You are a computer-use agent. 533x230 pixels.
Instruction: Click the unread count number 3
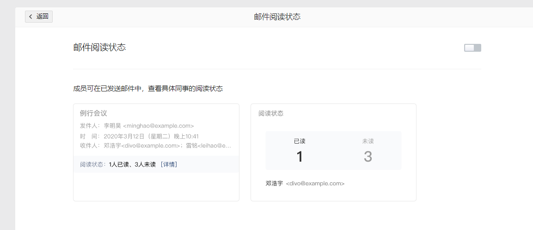pyautogui.click(x=368, y=157)
